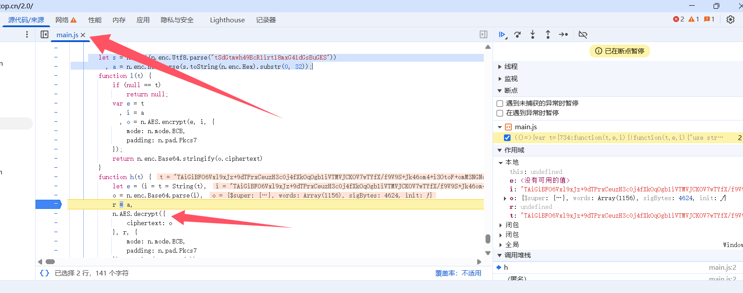Toggle the debugger sidebar panel icon
Screen dimensions: 743x293
483,35
